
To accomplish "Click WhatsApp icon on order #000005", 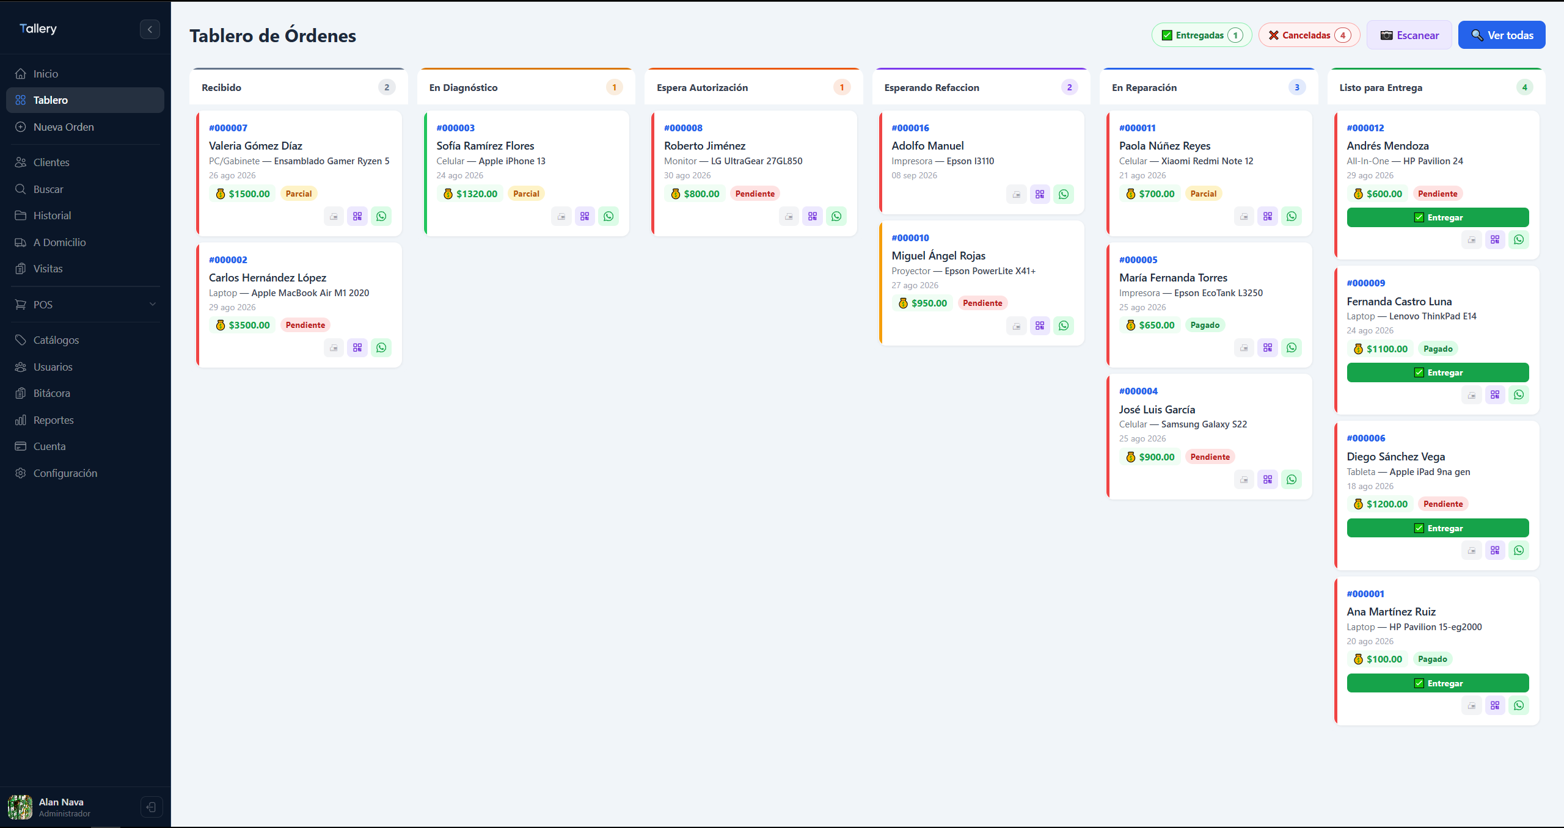I will point(1292,347).
